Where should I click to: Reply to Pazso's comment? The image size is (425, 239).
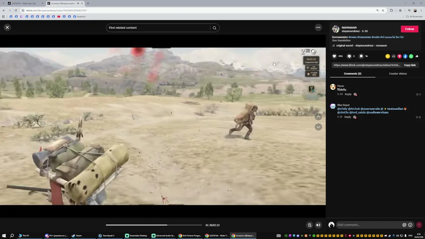pyautogui.click(x=348, y=94)
